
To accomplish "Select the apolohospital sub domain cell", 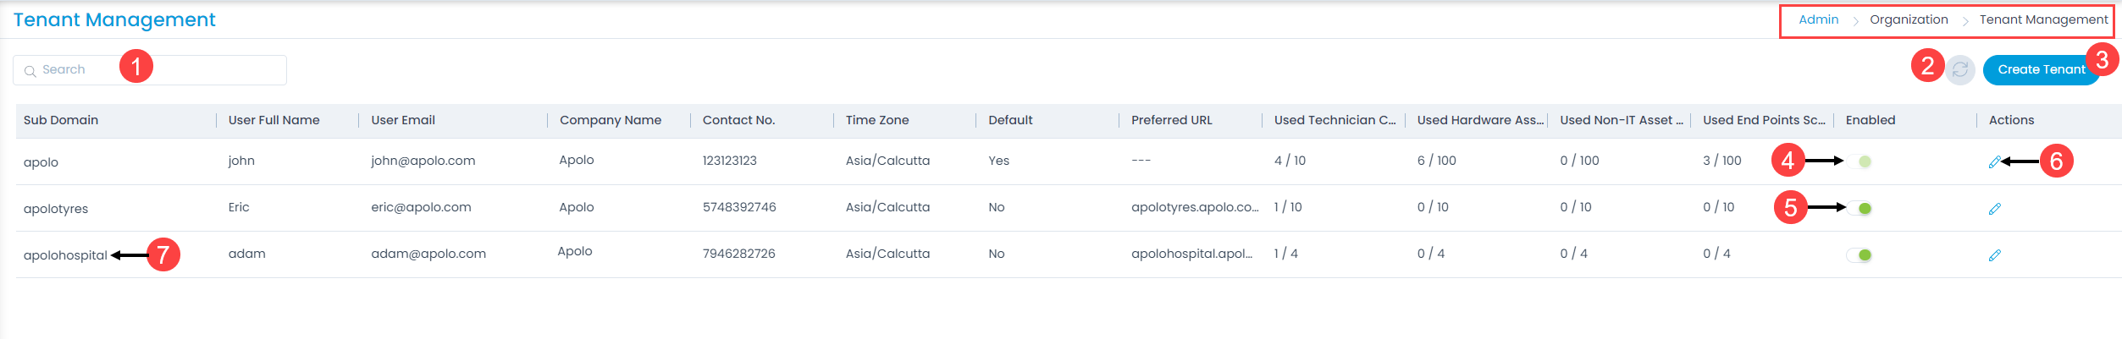I will click(x=65, y=255).
